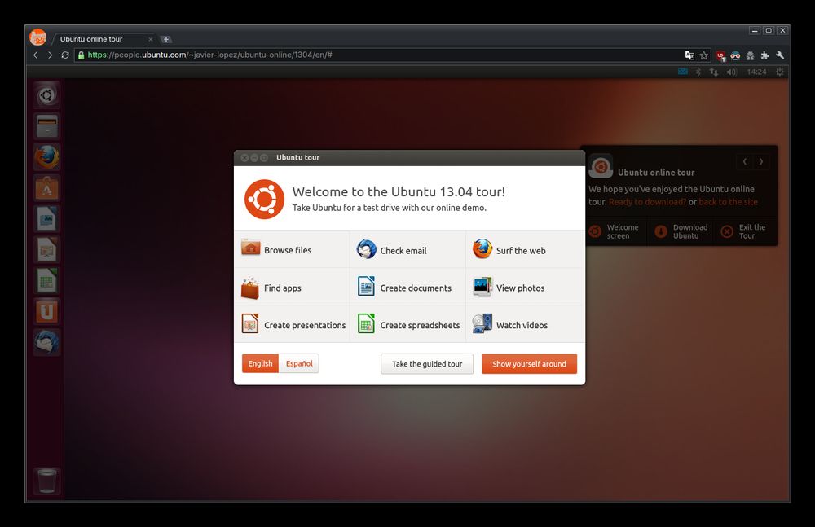Click the puzzle piece extension icon
This screenshot has height=527, width=815.
[764, 55]
